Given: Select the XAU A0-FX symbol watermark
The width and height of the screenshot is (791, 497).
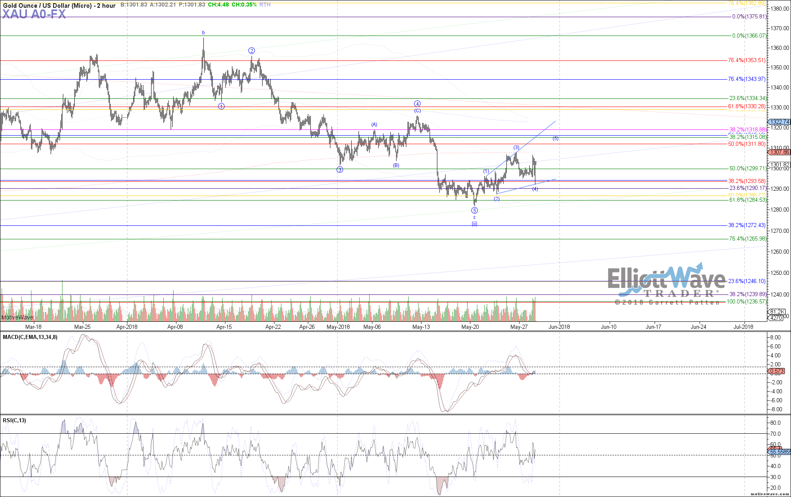Looking at the screenshot, I should click(x=34, y=15).
